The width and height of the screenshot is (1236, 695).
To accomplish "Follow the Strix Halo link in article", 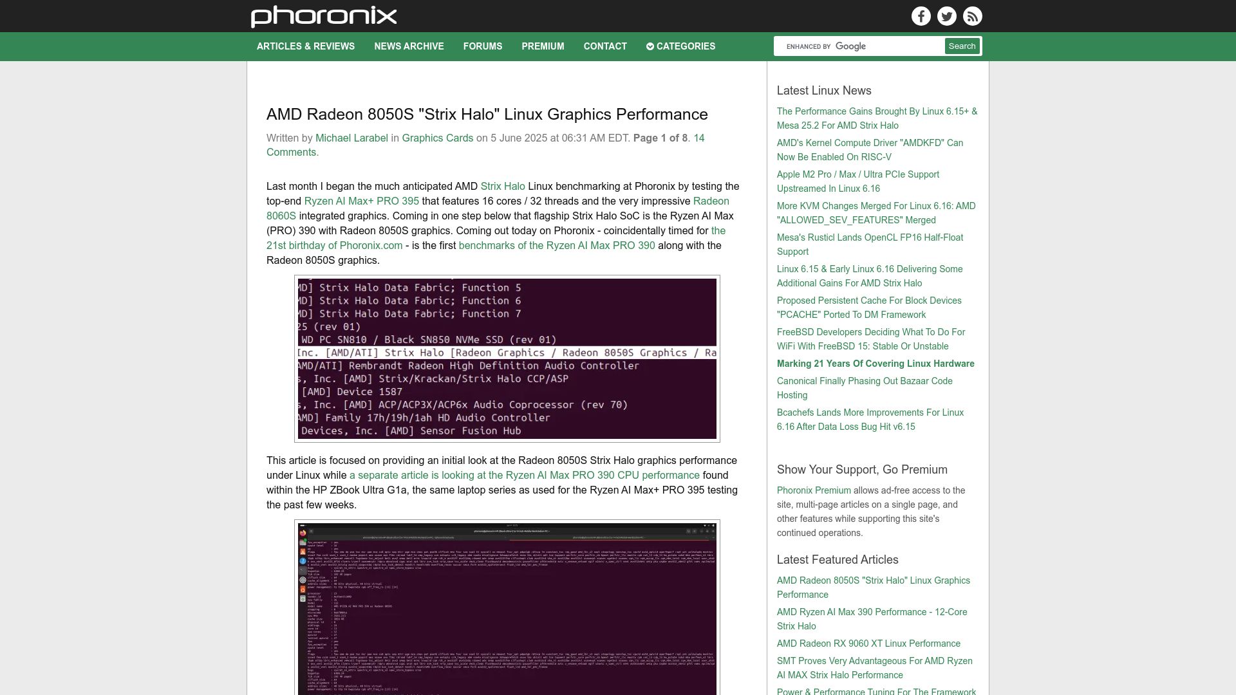I will (503, 187).
